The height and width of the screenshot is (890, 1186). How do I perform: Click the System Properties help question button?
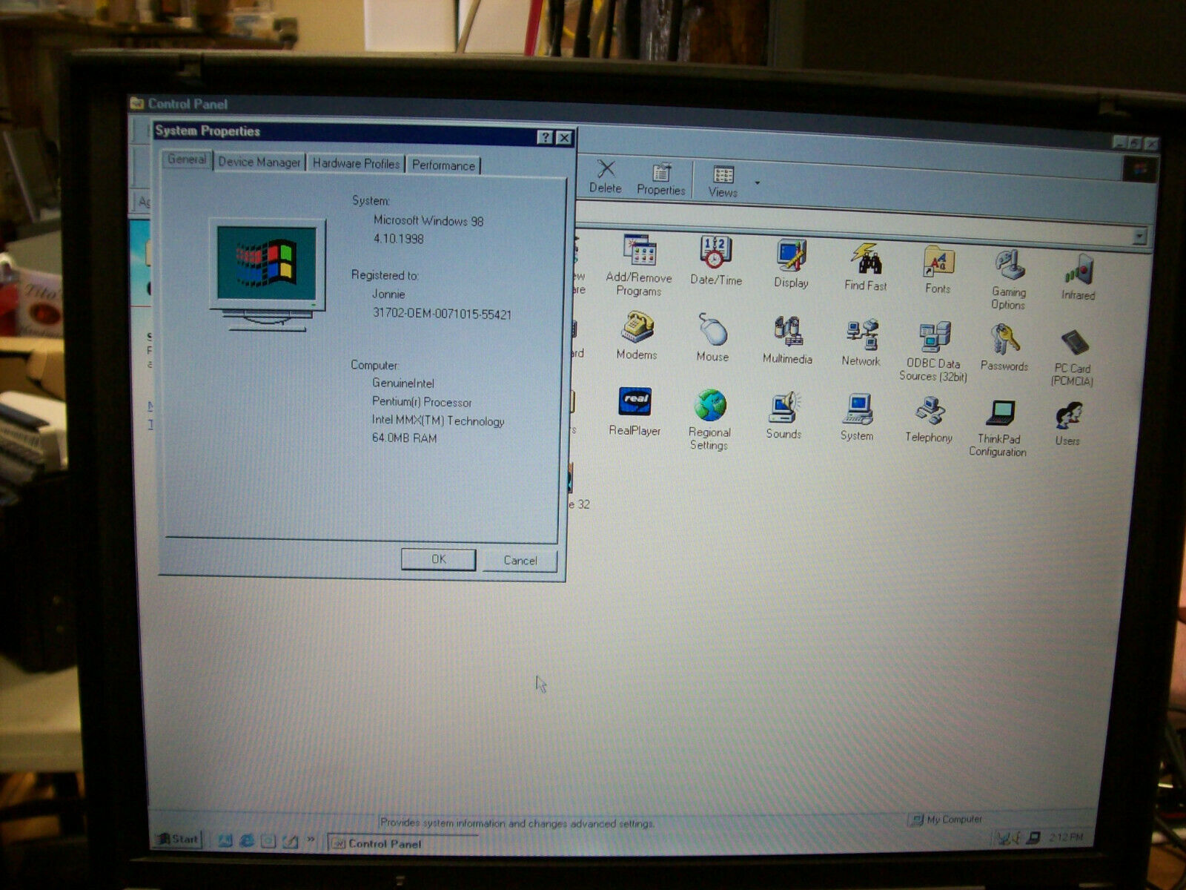(545, 137)
